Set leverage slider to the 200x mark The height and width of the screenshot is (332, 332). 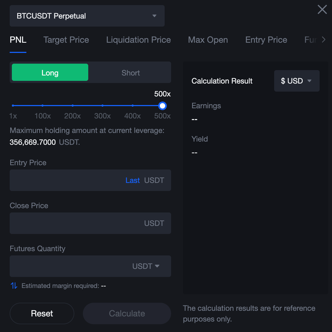click(73, 106)
